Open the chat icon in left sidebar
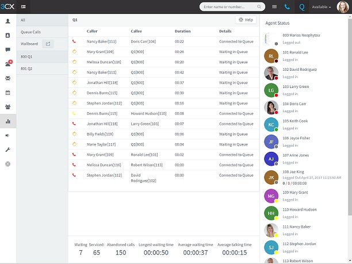Screen dimensions: 352x264 (x=8, y=49)
